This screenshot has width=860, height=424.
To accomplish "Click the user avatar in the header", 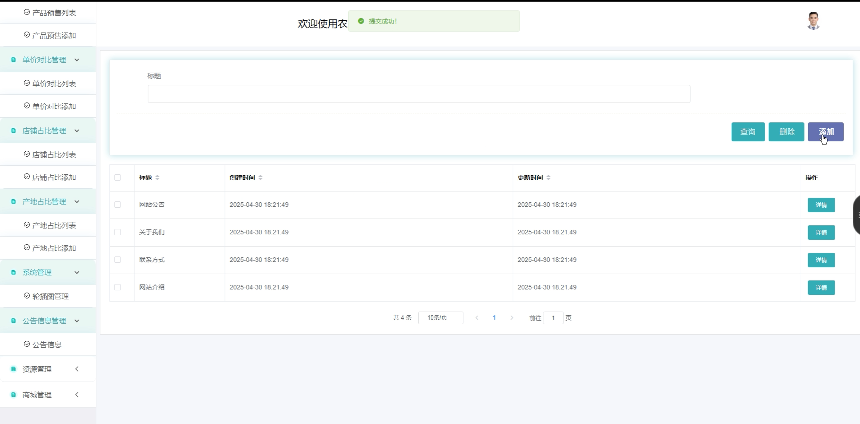I will [x=813, y=21].
